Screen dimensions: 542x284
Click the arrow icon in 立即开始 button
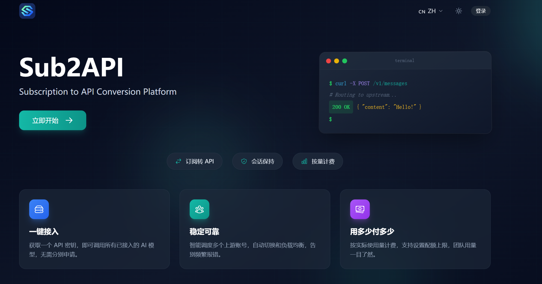69,120
